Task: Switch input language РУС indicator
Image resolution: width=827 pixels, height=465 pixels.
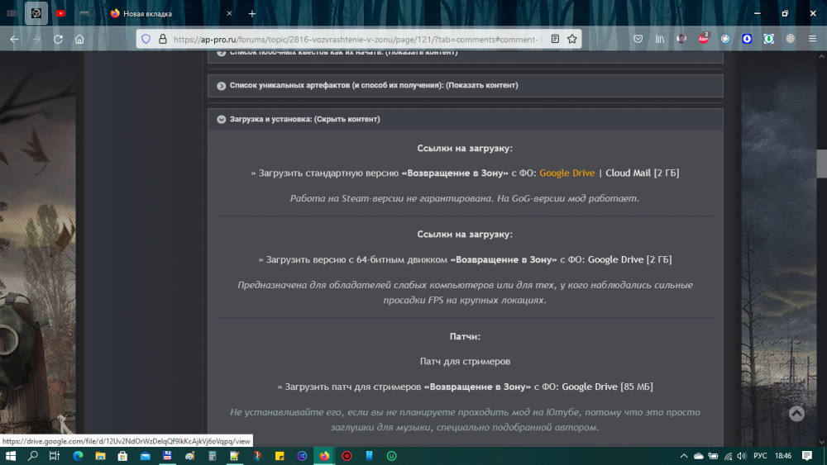Action: click(x=760, y=456)
